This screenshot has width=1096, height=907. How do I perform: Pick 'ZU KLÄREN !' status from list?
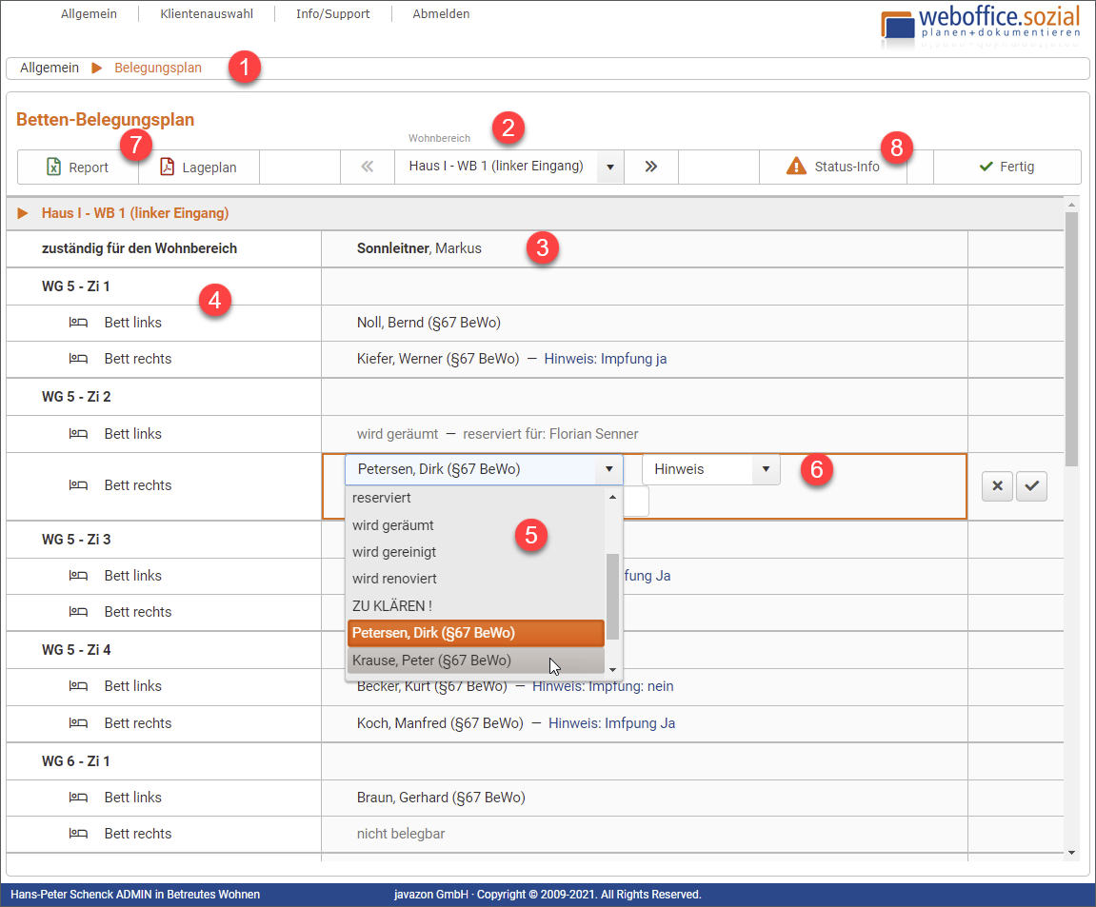tap(392, 605)
